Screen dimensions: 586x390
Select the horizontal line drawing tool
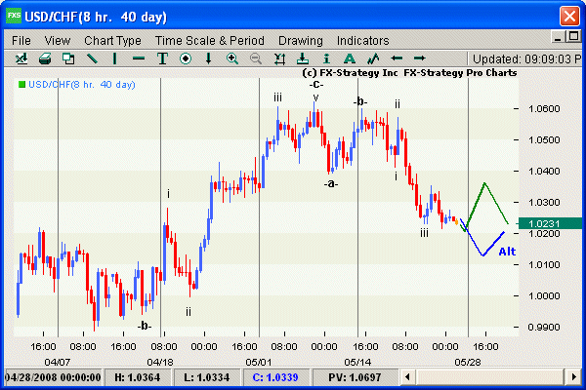click(x=139, y=58)
